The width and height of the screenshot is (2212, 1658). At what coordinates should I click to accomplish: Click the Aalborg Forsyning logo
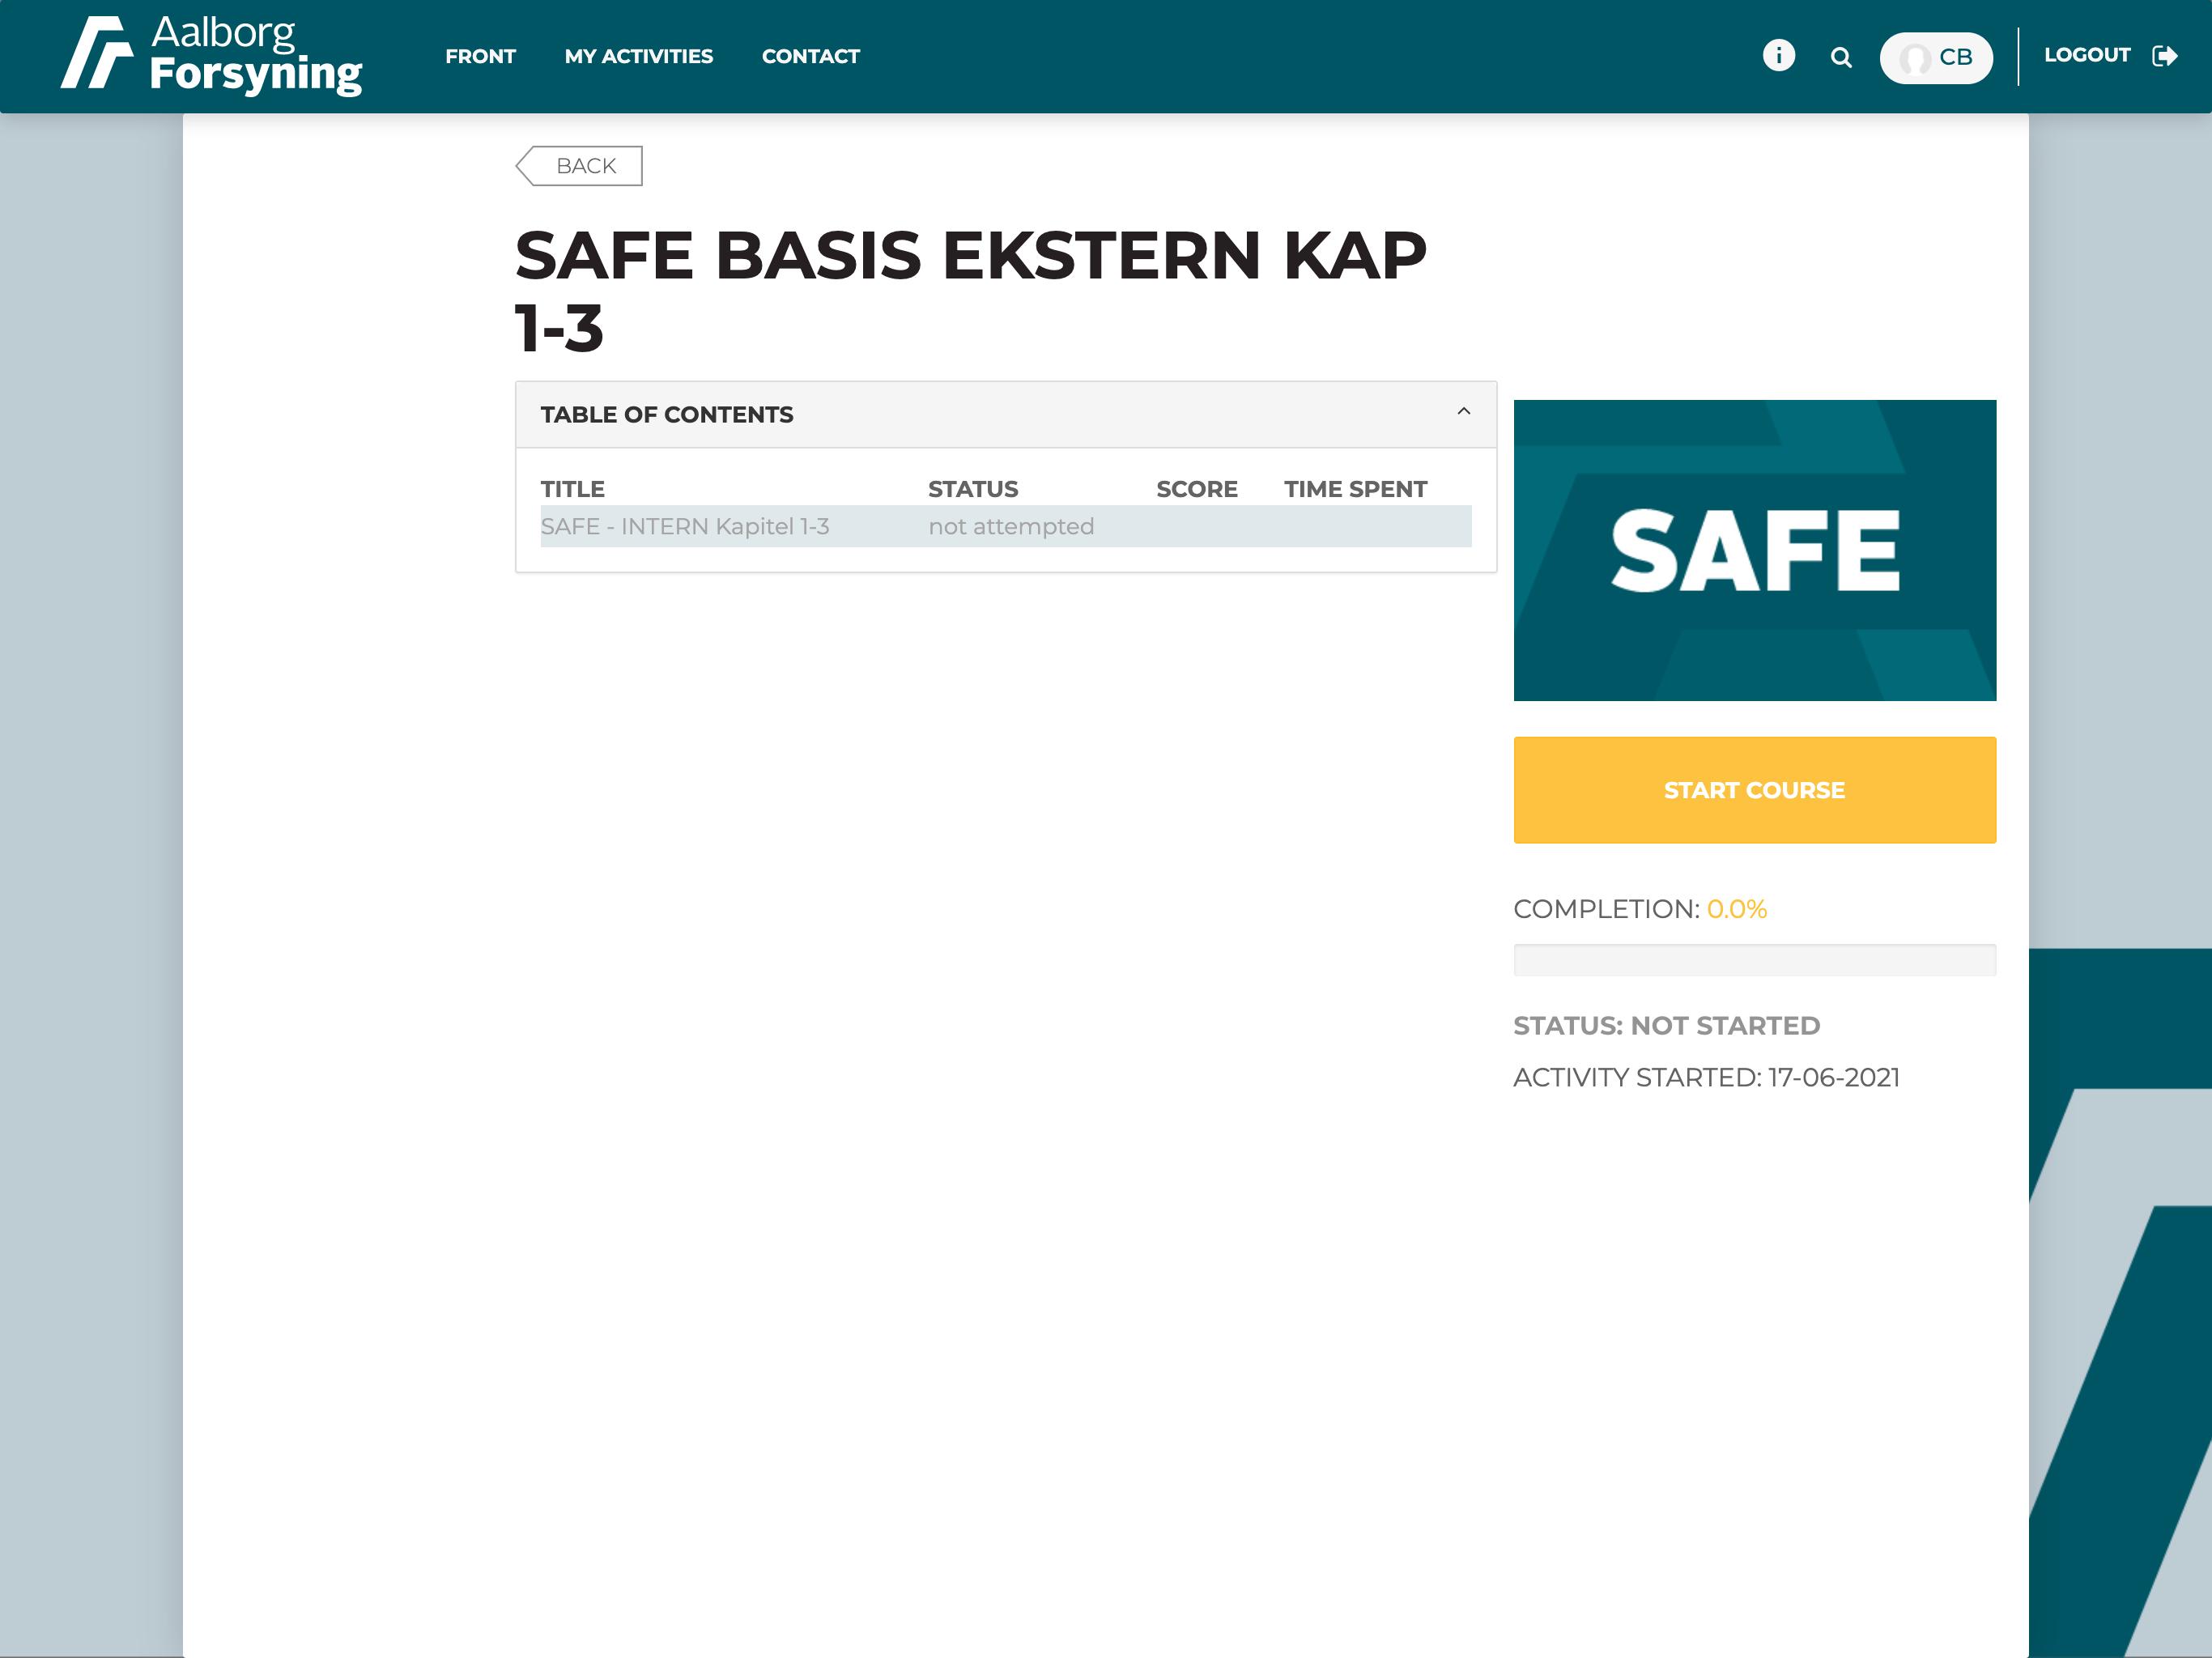point(211,55)
